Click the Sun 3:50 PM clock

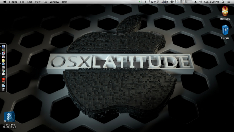[214, 2]
